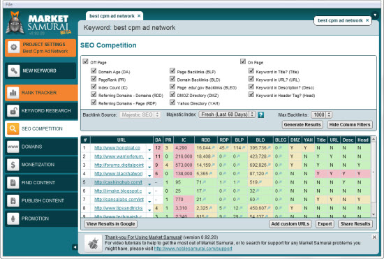Expand options arrow for digitalpoint URL row
The image size is (384, 259).
pos(149,167)
